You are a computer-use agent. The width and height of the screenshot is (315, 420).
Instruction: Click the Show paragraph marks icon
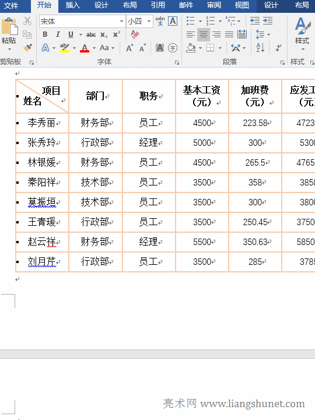tap(278, 48)
